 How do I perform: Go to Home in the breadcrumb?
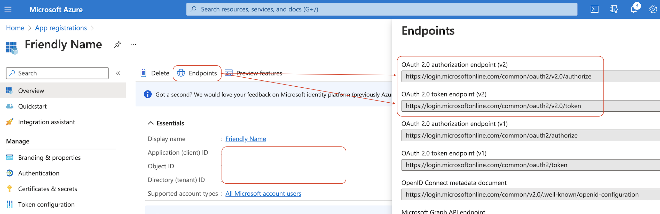[15, 28]
